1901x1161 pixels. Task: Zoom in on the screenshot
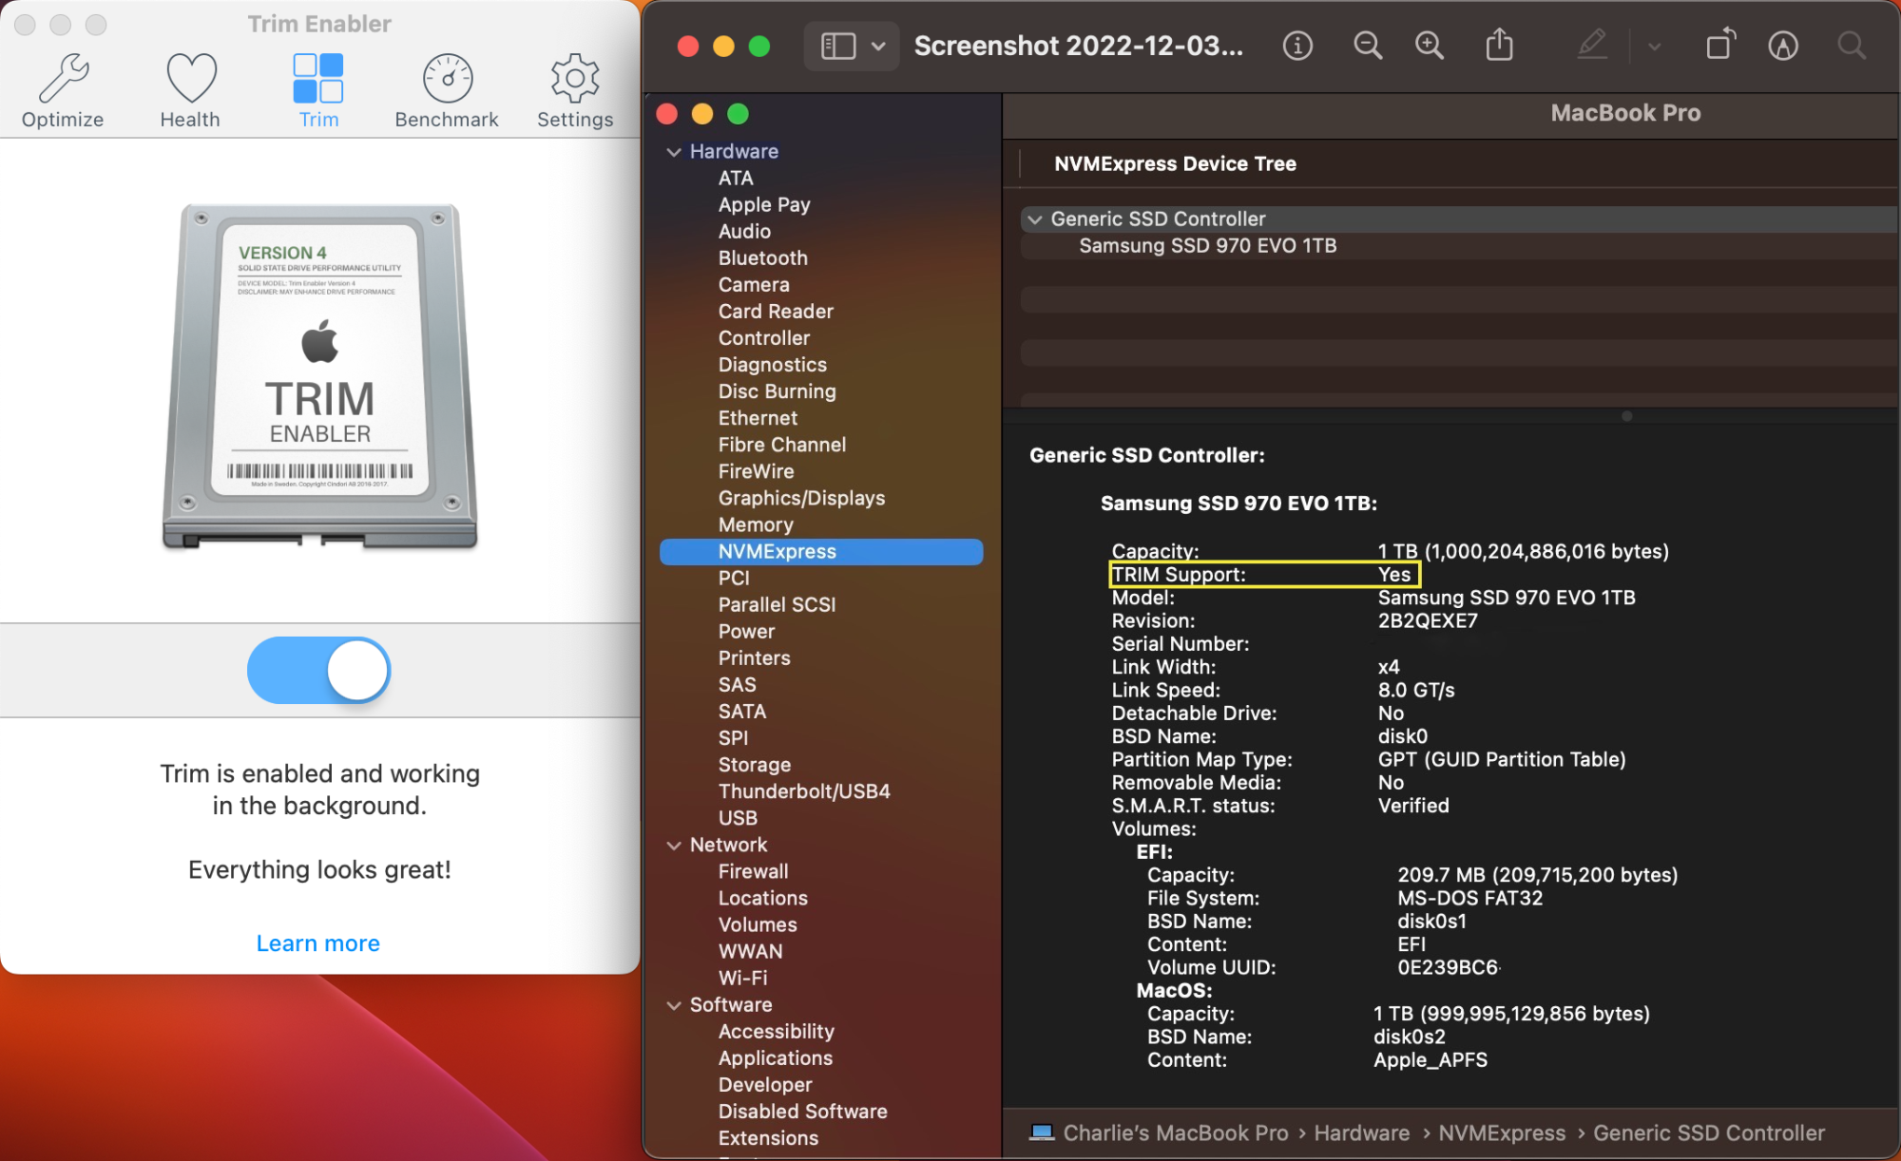1430,45
